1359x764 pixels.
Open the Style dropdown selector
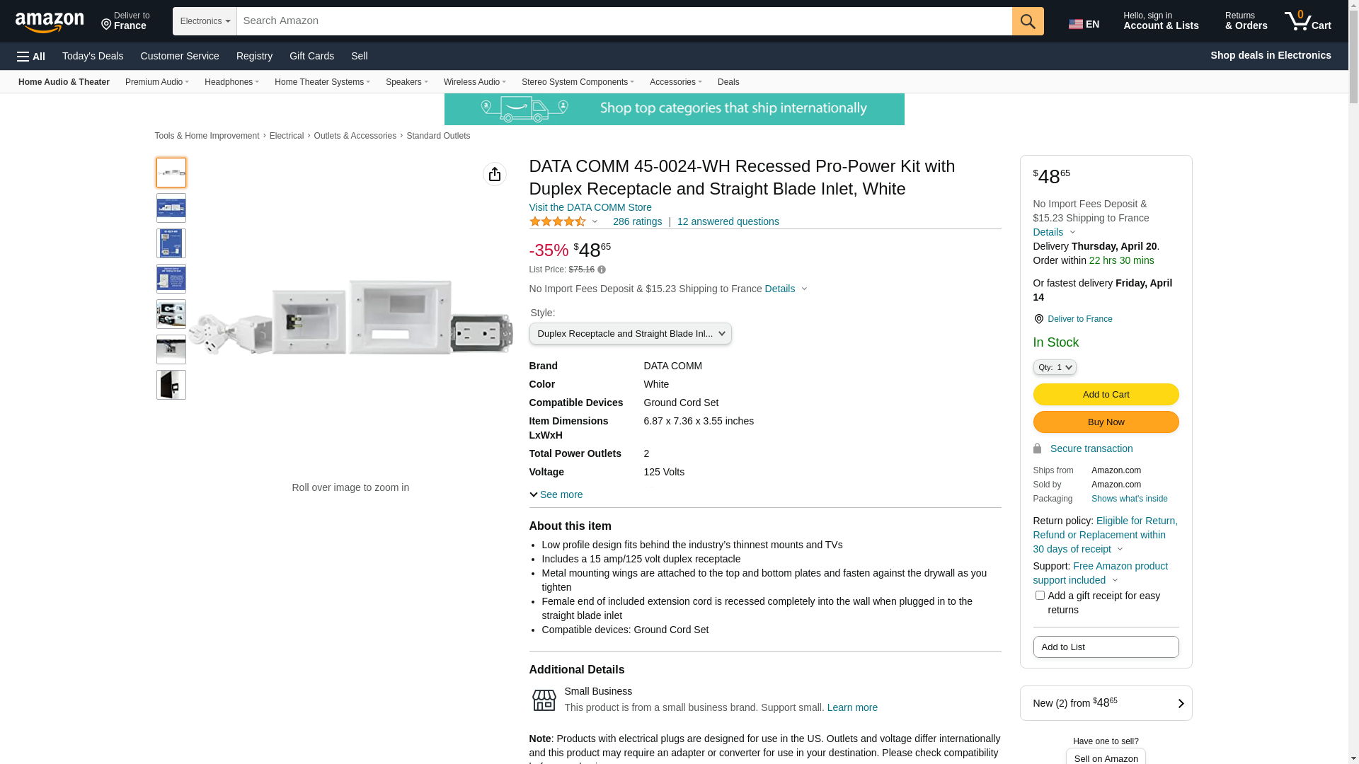click(630, 334)
